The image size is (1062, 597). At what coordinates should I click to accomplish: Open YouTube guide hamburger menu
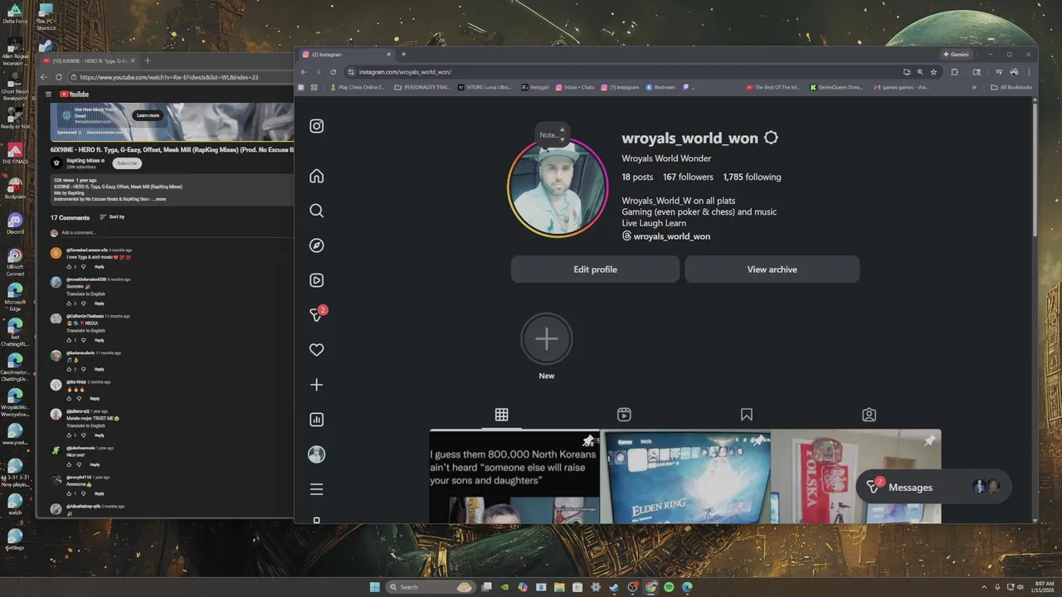tap(48, 95)
